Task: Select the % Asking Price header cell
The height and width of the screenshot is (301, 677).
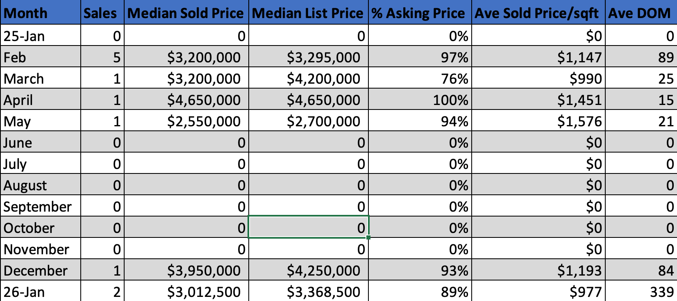Action: pyautogui.click(x=420, y=13)
